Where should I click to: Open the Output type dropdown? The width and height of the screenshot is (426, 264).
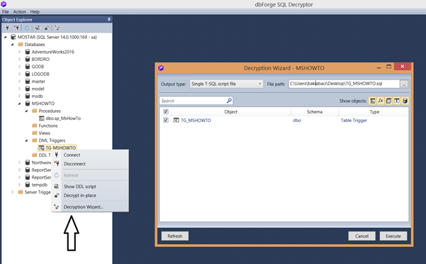(226, 84)
